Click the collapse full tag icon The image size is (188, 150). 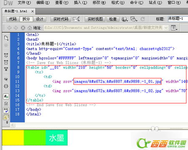tap(6, 55)
